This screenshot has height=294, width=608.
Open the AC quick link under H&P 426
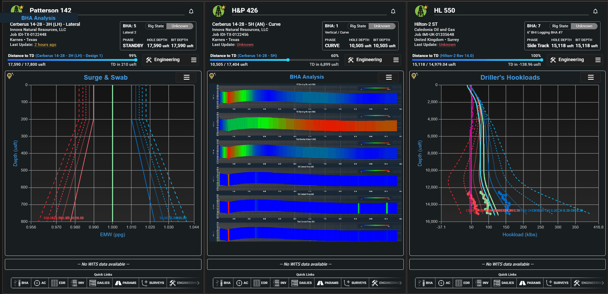point(242,283)
